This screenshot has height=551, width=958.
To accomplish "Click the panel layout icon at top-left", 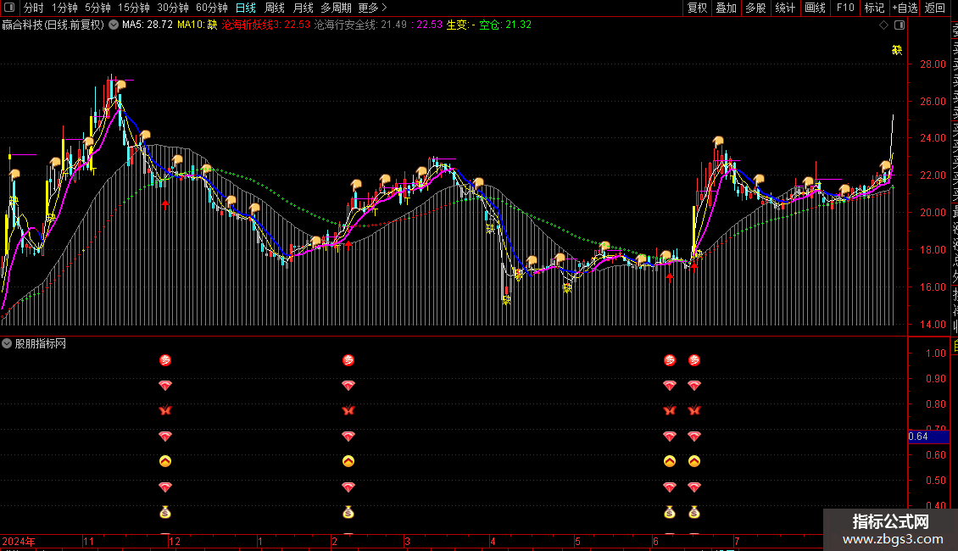I will pos(11,8).
